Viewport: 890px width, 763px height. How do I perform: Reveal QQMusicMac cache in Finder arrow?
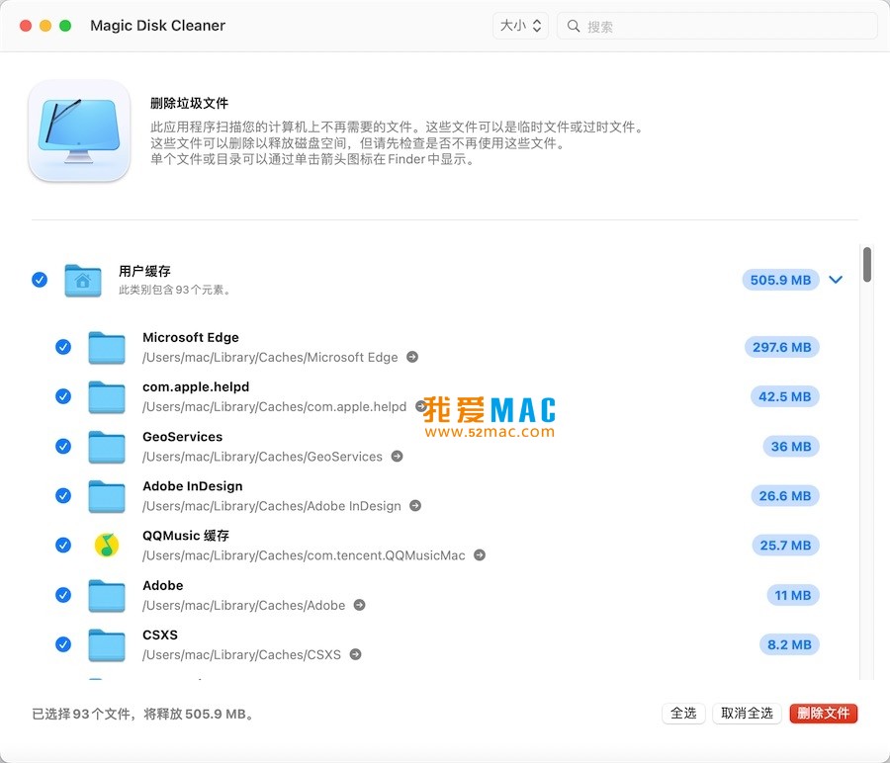coord(480,554)
